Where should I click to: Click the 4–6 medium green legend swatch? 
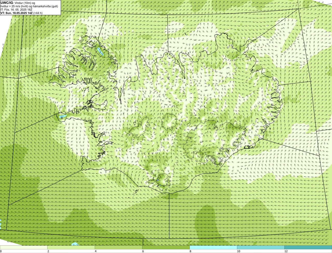[x=119, y=247]
